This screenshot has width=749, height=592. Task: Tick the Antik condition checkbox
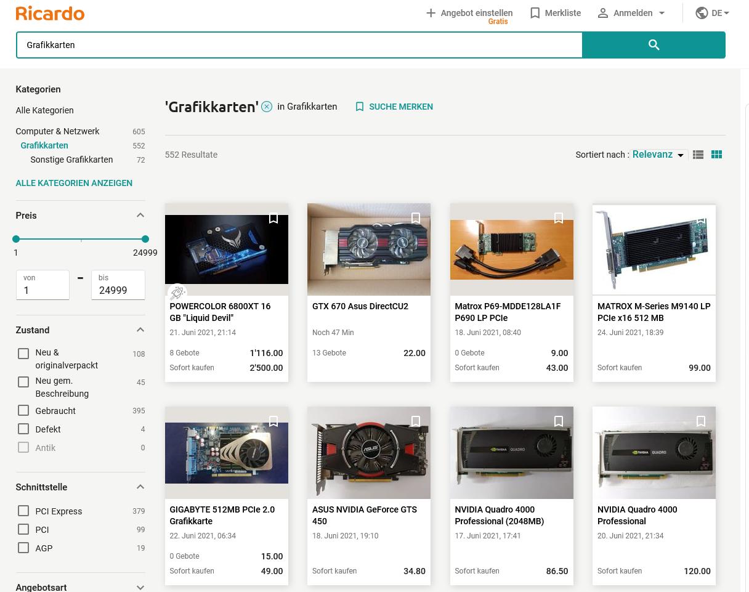click(x=23, y=447)
